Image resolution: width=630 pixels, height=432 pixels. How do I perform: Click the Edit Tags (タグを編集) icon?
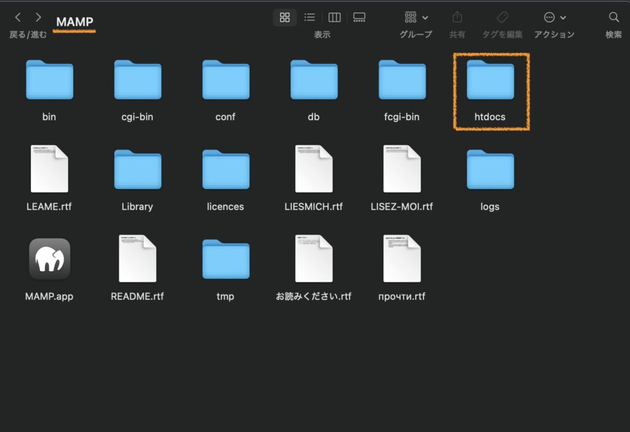pyautogui.click(x=502, y=17)
